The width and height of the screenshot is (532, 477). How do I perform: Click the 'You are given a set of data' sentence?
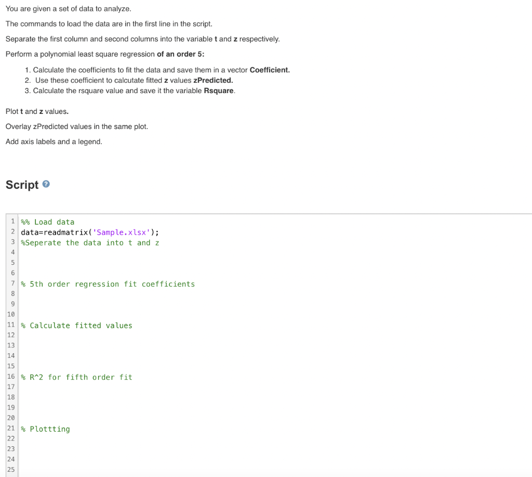[x=68, y=9]
